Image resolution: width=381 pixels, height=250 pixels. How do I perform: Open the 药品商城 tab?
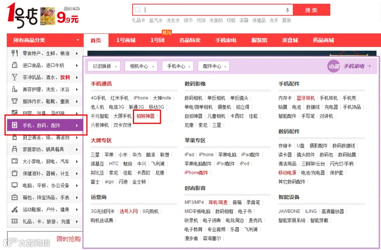click(323, 40)
